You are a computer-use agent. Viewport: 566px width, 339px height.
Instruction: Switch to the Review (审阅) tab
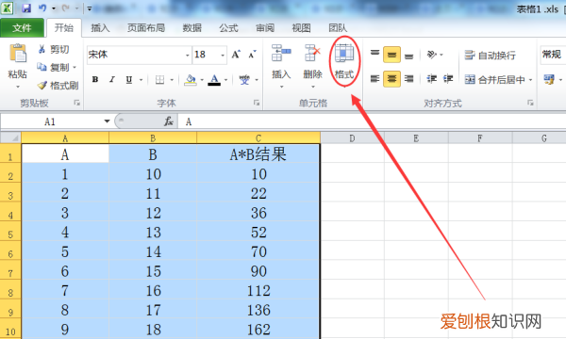pos(265,28)
